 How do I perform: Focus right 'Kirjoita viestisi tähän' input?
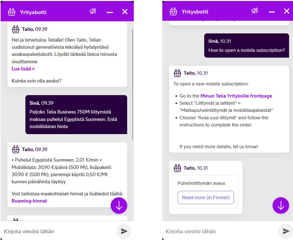pos(220,231)
